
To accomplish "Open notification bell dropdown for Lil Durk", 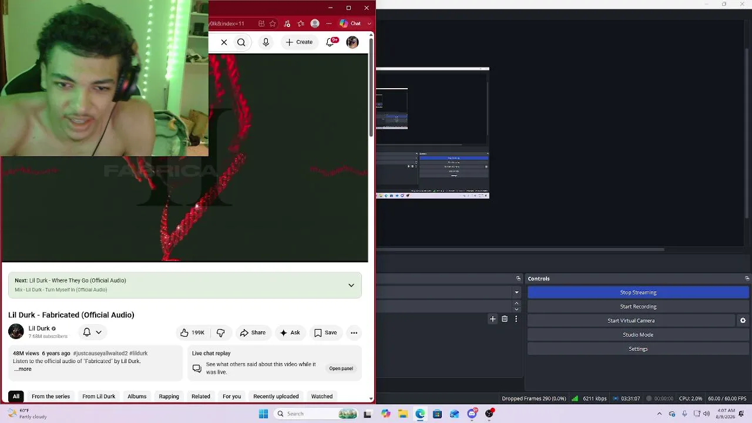I will tap(92, 333).
